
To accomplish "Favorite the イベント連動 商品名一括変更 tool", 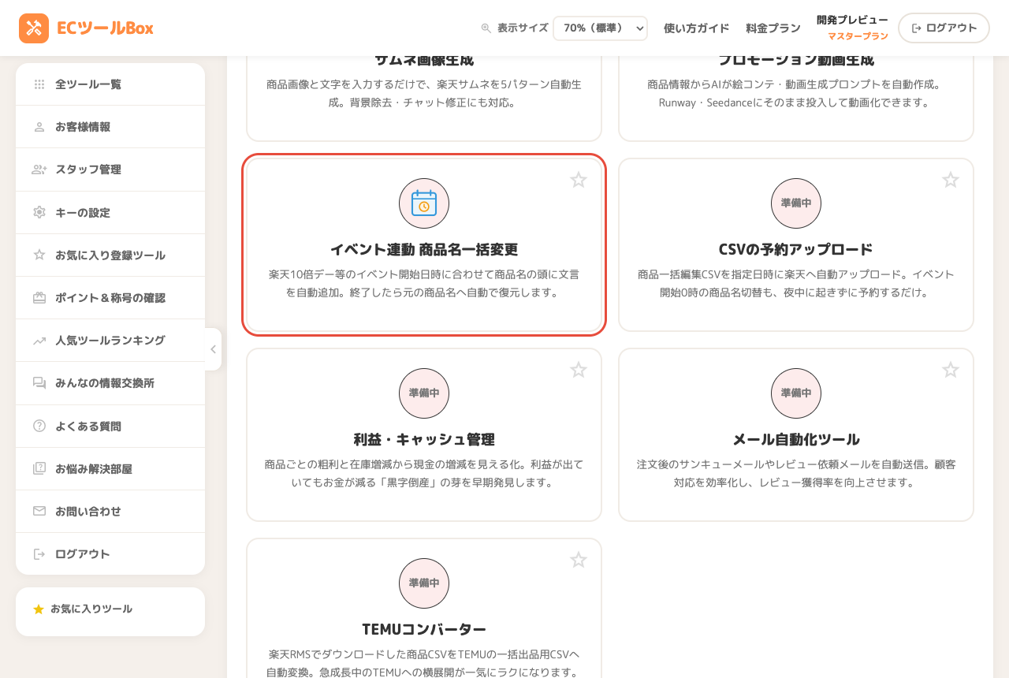I will pyautogui.click(x=579, y=180).
